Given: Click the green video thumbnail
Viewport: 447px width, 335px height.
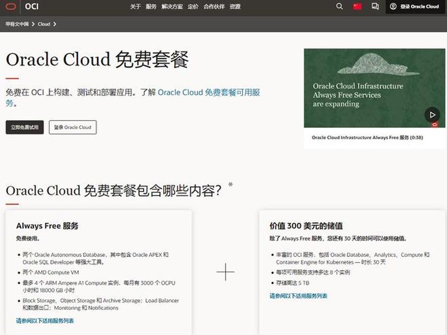Looking at the screenshot, I should [374, 88].
